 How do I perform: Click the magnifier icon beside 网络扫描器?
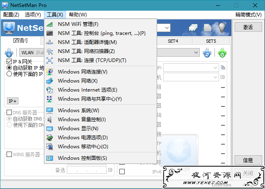pos(50,51)
